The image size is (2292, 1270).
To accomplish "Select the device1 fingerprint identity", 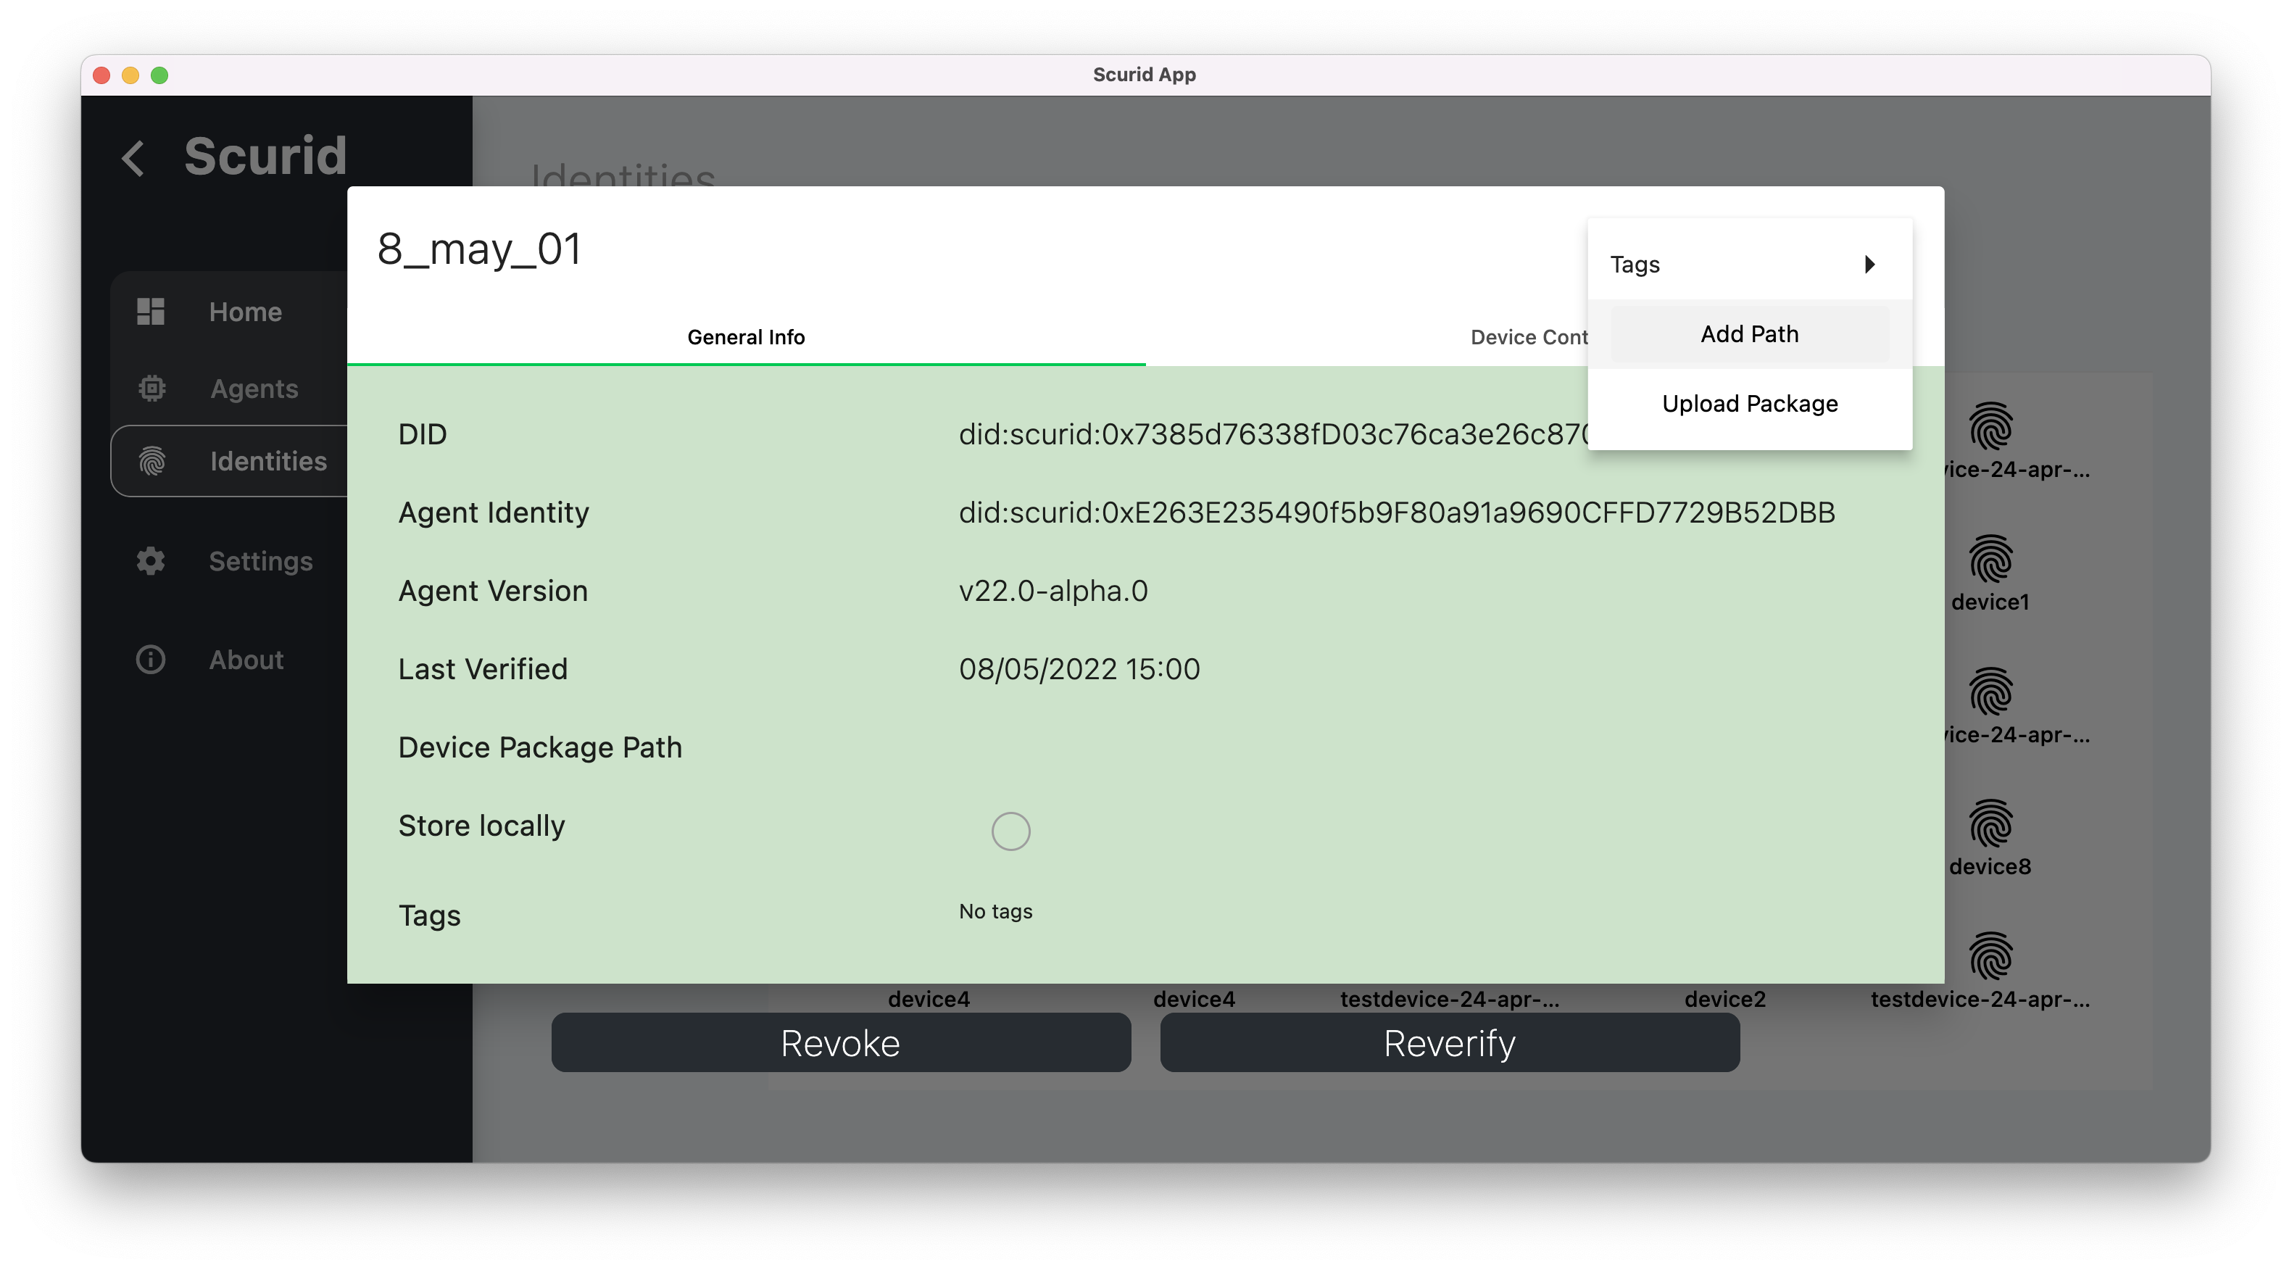I will 1990,559.
